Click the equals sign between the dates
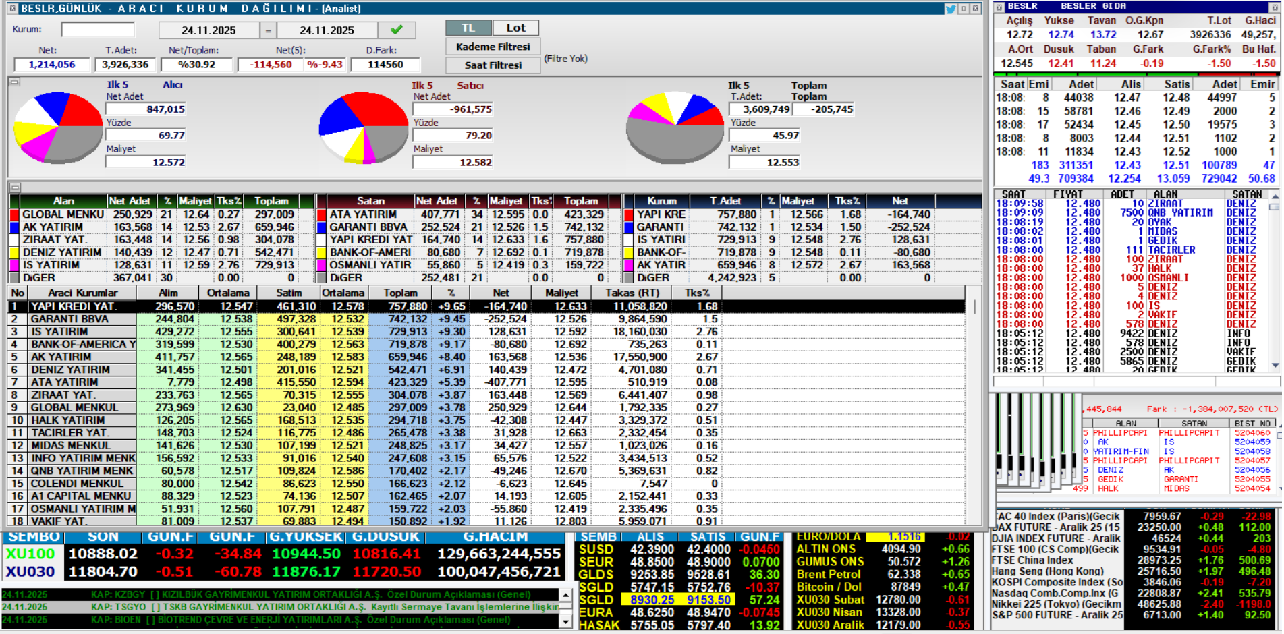The height and width of the screenshot is (634, 1284). [268, 30]
